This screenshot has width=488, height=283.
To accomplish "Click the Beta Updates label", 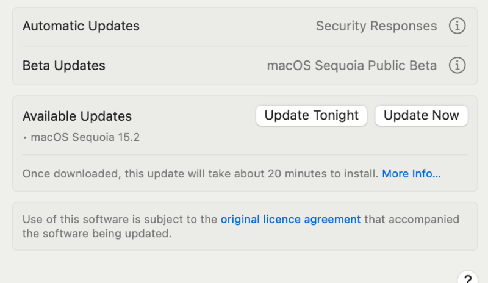I will click(x=64, y=65).
